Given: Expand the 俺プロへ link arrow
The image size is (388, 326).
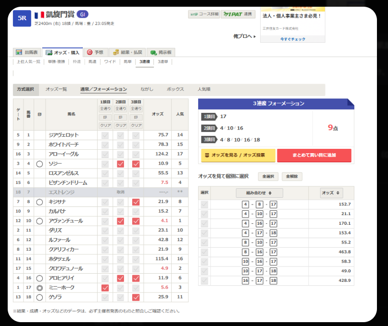Looking at the screenshot, I should point(245,36).
